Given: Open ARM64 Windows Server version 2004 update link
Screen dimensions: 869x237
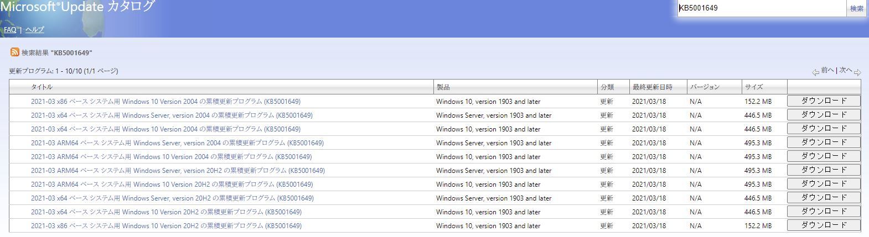Looking at the screenshot, I should [177, 143].
